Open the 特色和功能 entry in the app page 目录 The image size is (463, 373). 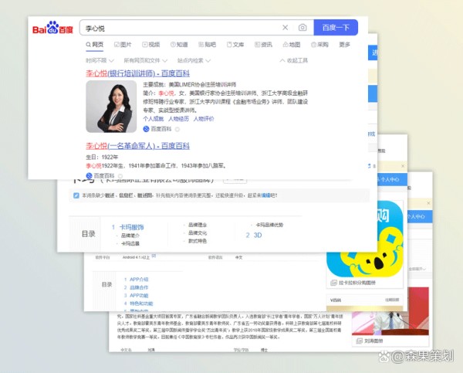[x=141, y=303]
